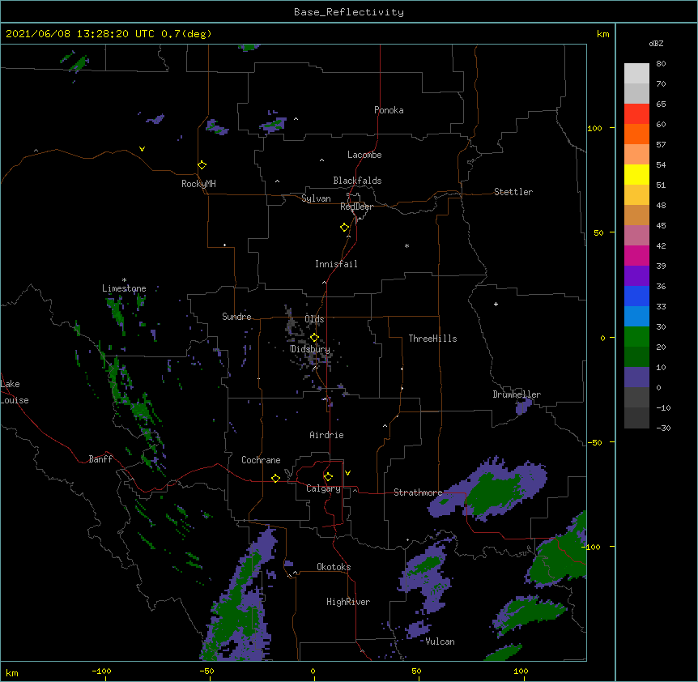Pick the purple swatch between 39 and 36

tap(636, 275)
